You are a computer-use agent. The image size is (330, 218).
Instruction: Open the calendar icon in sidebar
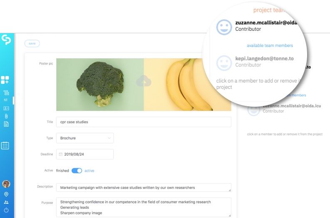pyautogui.click(x=5, y=145)
